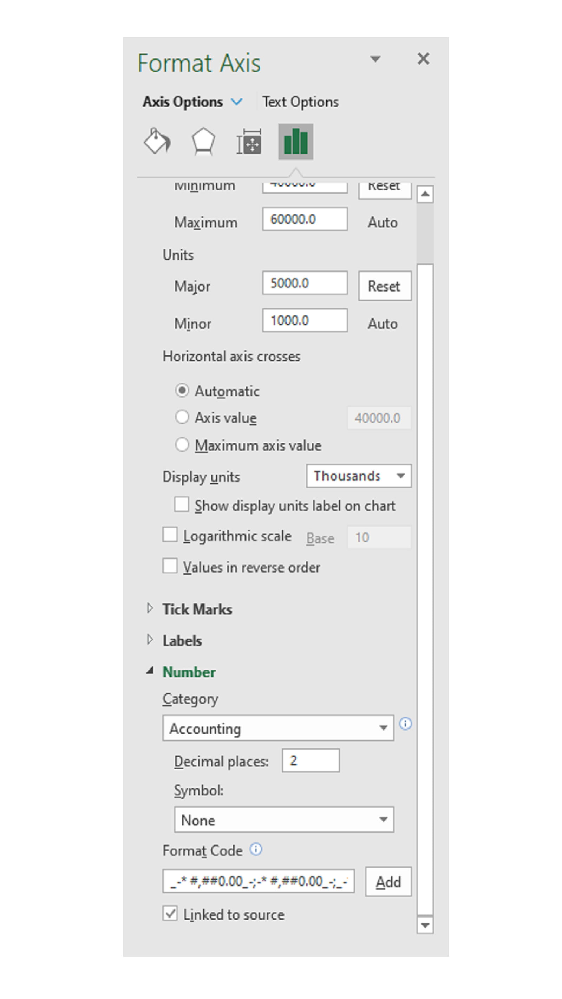Open the Accounting category dropdown

(278, 728)
